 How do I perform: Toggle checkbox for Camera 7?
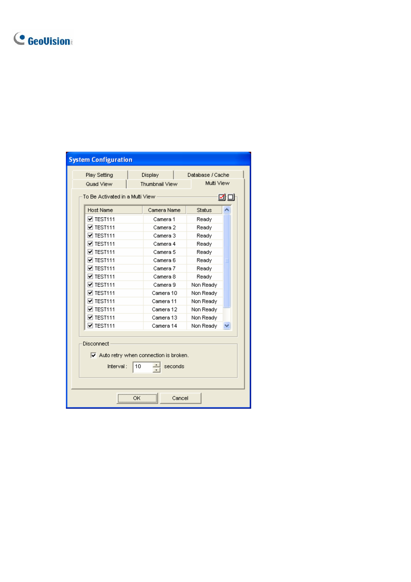[90, 268]
